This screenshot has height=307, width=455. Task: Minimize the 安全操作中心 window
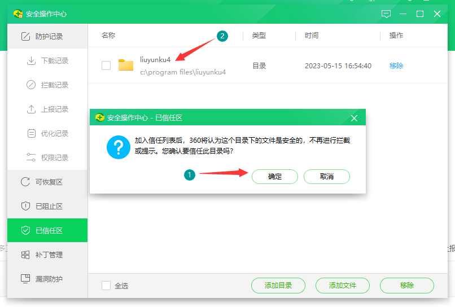403,14
